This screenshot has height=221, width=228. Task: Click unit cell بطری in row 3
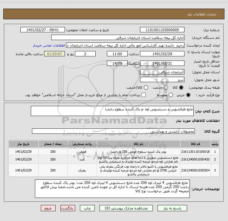tap(82, 170)
